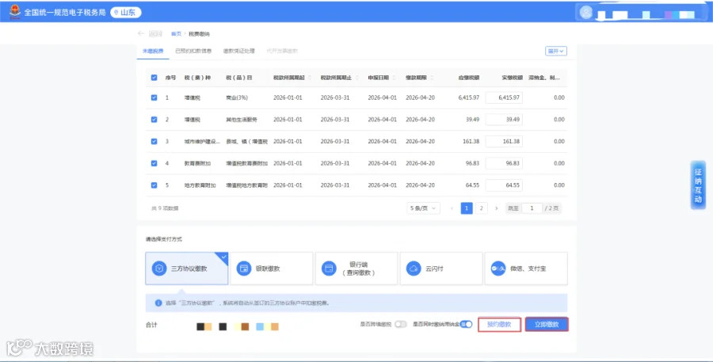Open the 5条/页 page size dropdown

(x=423, y=208)
